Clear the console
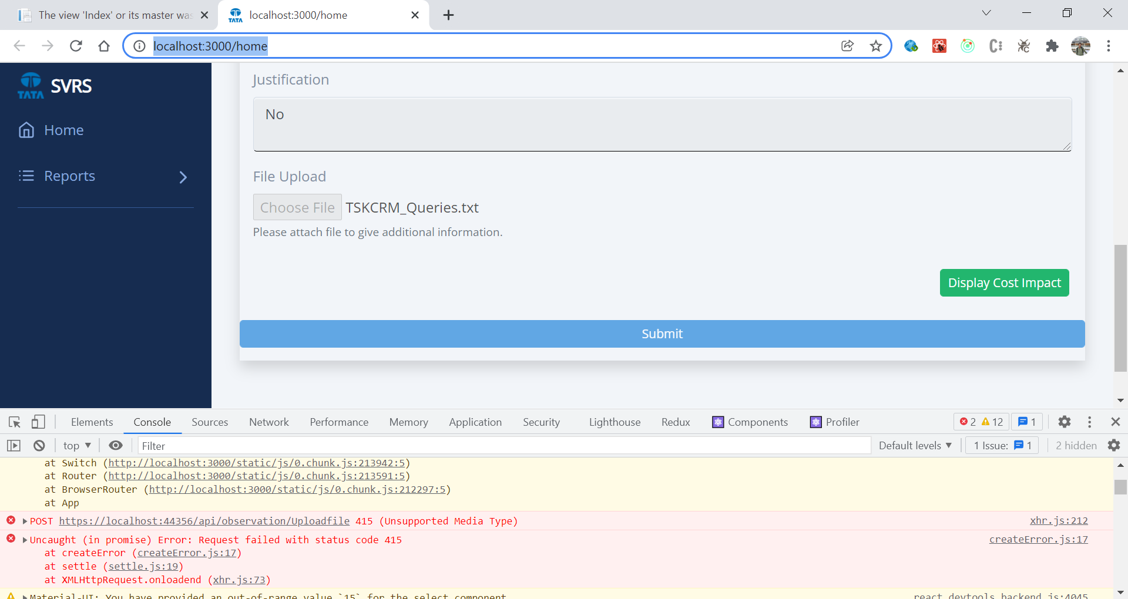The image size is (1128, 599). (39, 446)
